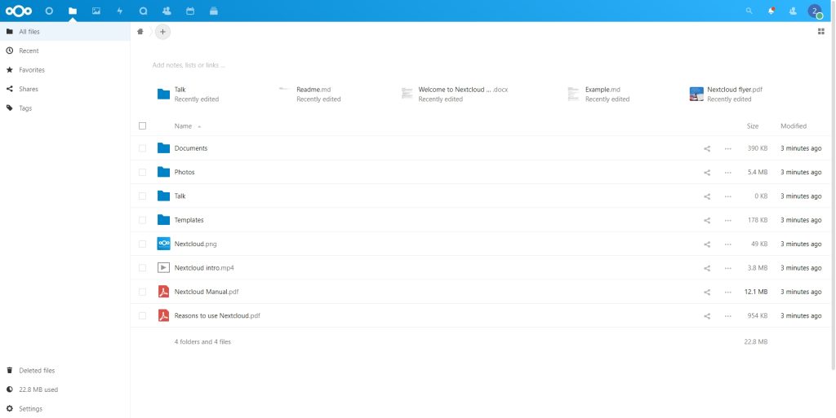Share Nextcloud intro.mp4 via share icon
The image size is (836, 418).
707,268
